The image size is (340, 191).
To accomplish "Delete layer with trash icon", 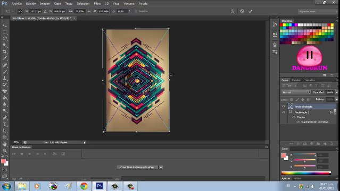I will (x=331, y=144).
